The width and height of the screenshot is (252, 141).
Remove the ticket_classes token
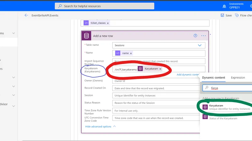[108, 23]
